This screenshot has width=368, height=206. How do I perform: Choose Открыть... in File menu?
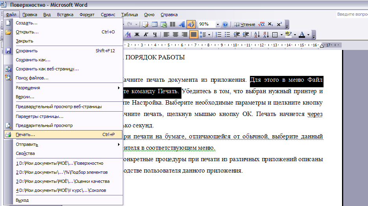(x=63, y=32)
